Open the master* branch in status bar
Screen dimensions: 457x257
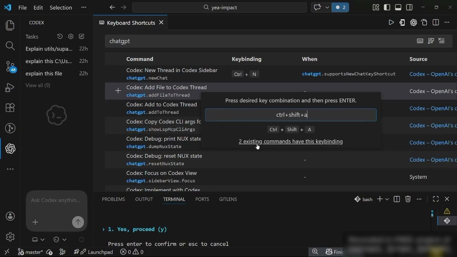click(30, 252)
